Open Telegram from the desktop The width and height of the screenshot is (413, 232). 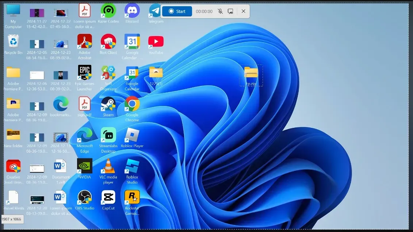(156, 11)
